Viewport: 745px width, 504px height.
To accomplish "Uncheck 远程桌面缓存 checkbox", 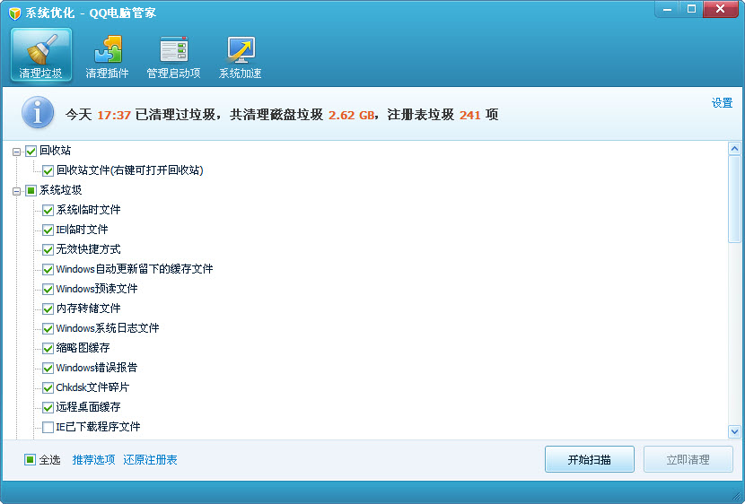I will click(48, 408).
